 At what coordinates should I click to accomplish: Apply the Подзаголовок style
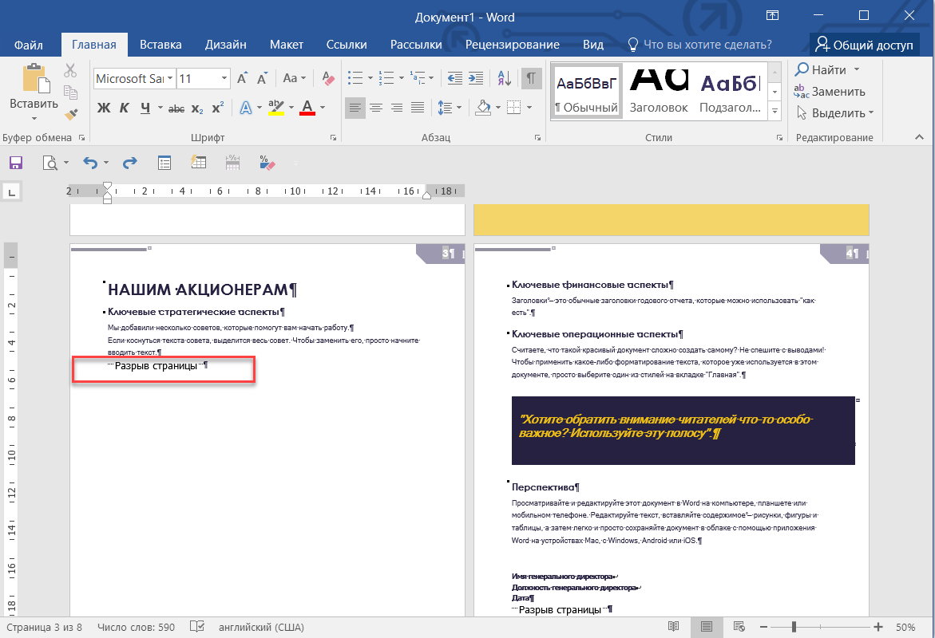pos(730,91)
